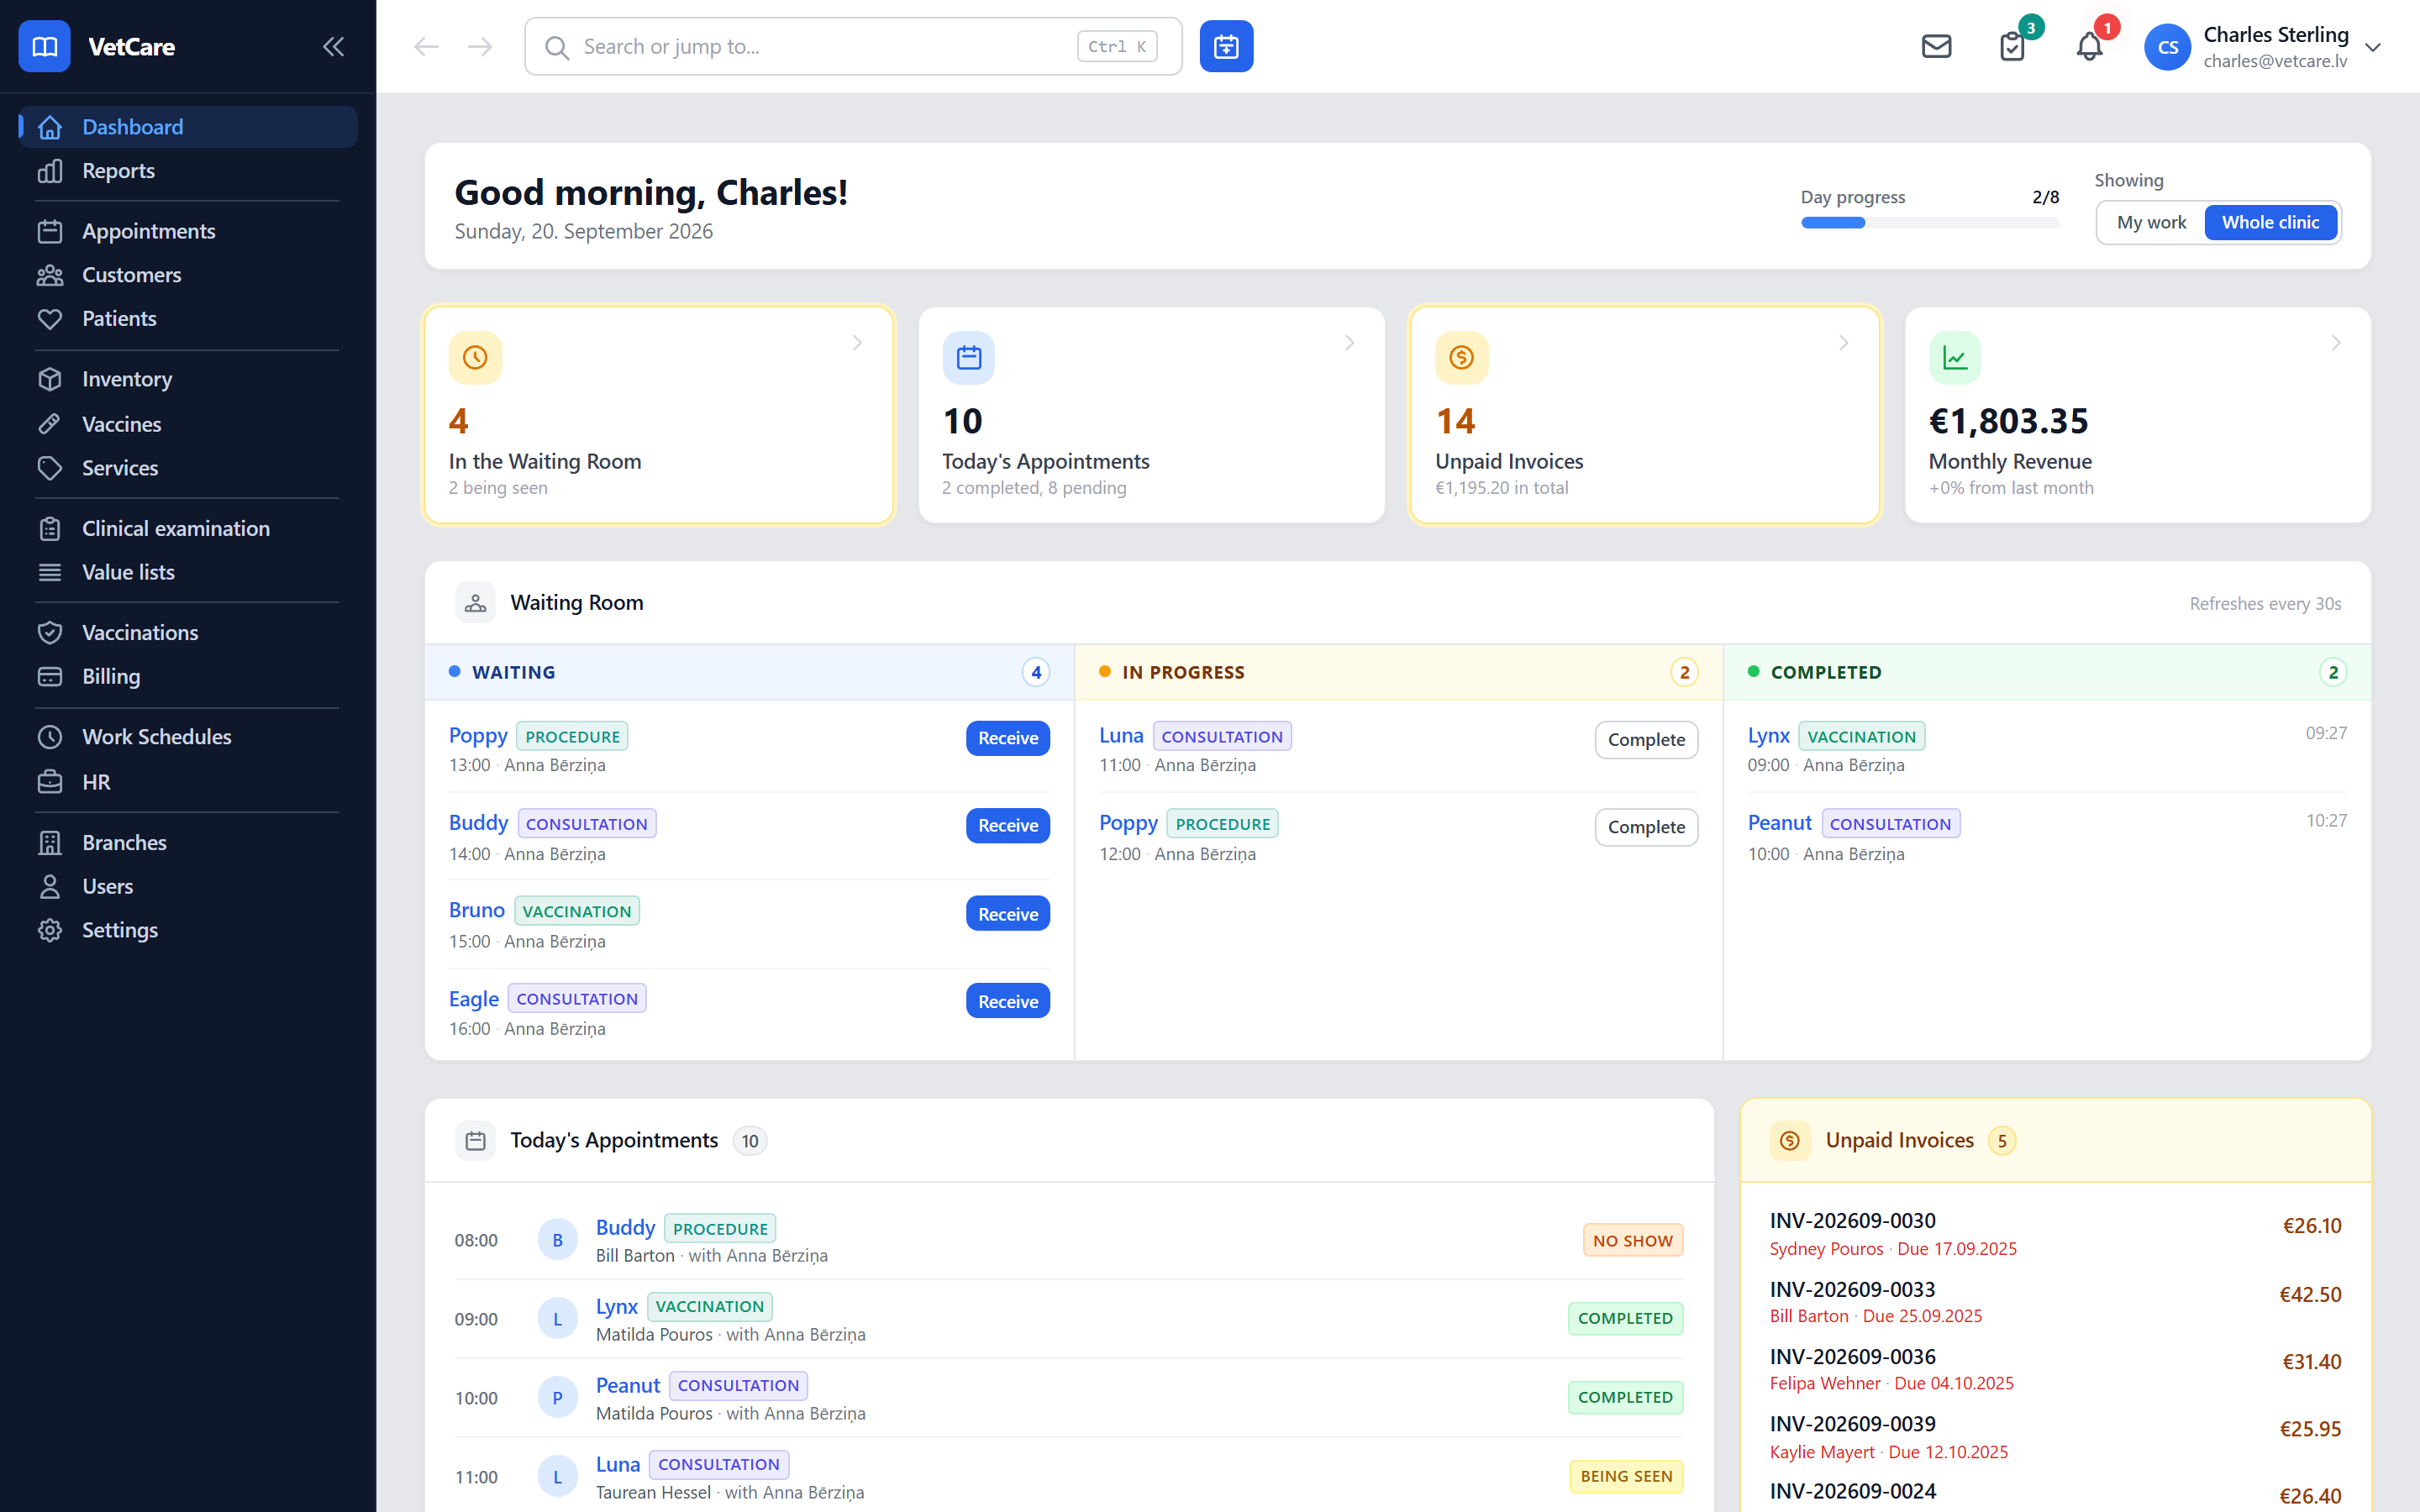The height and width of the screenshot is (1512, 2420).
Task: Click the Settings gear icon
Action: tap(50, 930)
